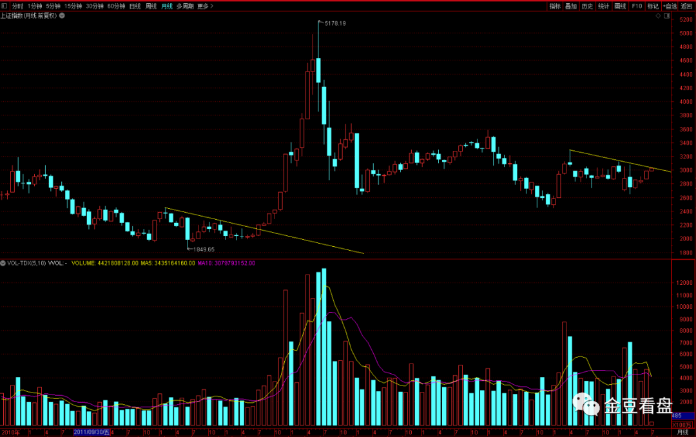
Task: Open the 历史 history button
Action: (587, 6)
